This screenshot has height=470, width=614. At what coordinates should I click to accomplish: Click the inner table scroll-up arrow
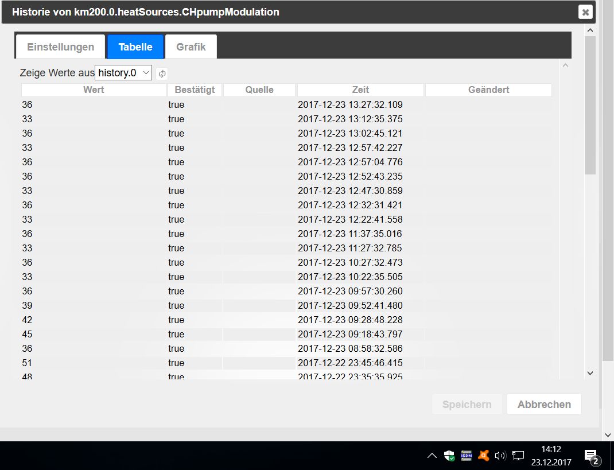point(565,65)
